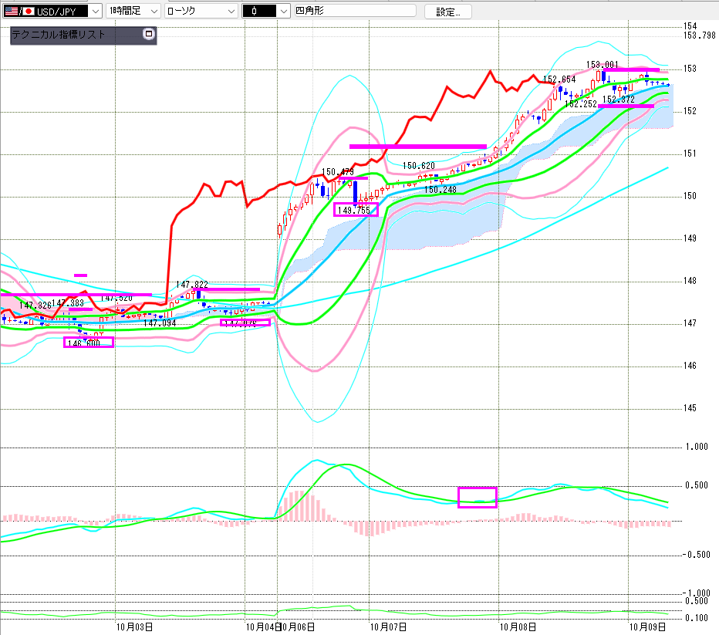Click the テクニカル指標リスト panel title

[x=59, y=35]
